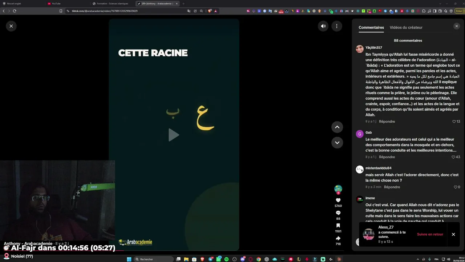The image size is (465, 262).
Task: Open the creator's profile avatar
Action: (x=338, y=188)
